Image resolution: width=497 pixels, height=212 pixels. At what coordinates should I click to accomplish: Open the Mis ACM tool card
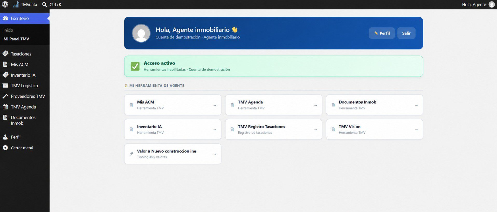(173, 105)
